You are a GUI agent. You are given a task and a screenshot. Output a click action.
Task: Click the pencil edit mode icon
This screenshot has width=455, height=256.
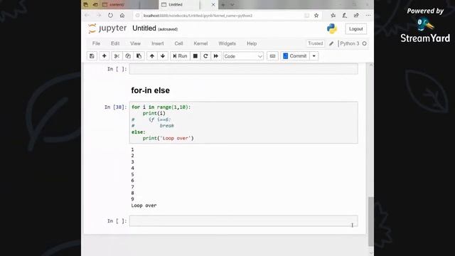click(331, 43)
